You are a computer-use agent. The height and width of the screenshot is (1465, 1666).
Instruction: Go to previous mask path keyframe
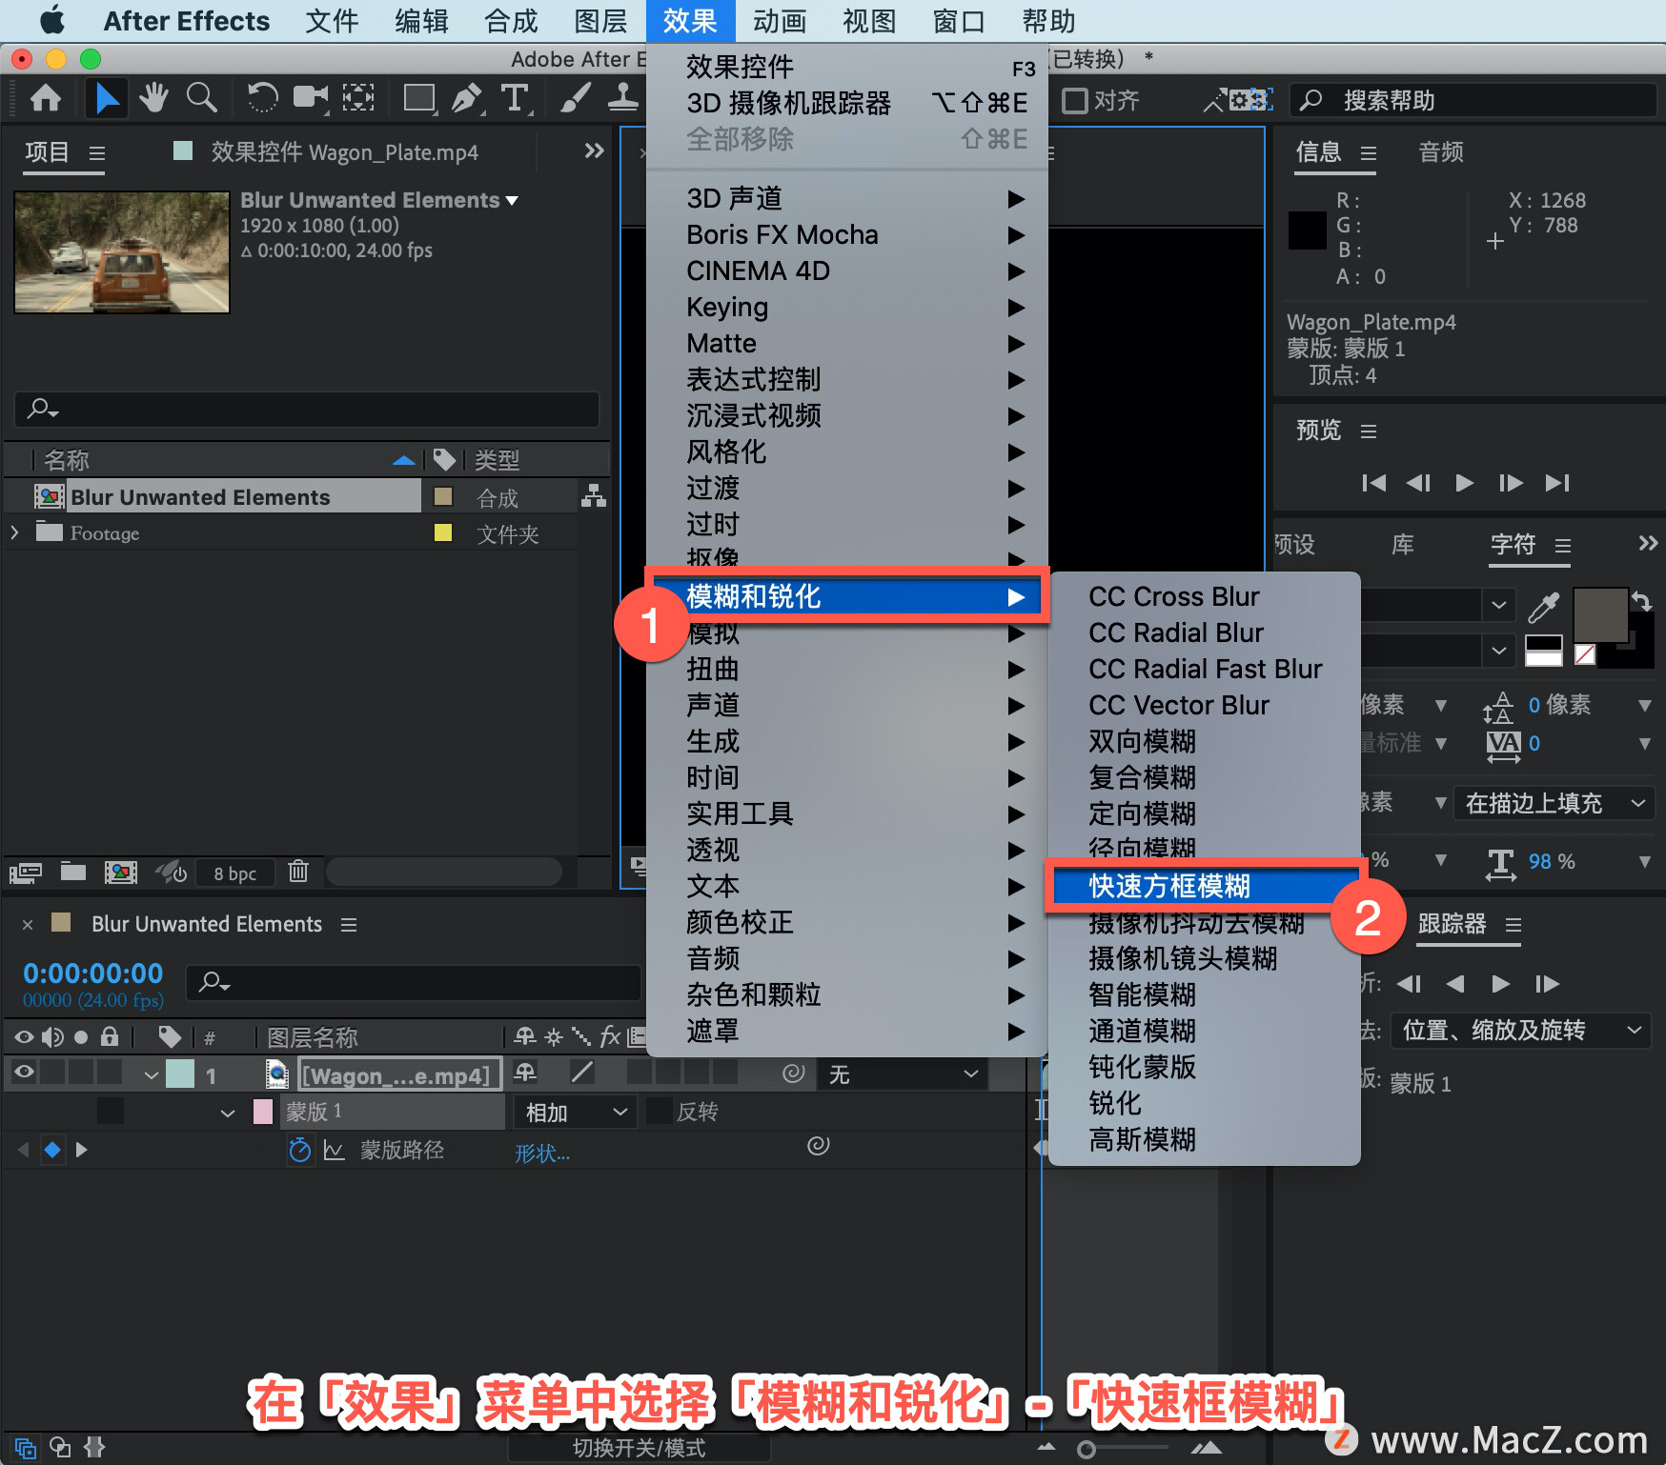click(23, 1151)
